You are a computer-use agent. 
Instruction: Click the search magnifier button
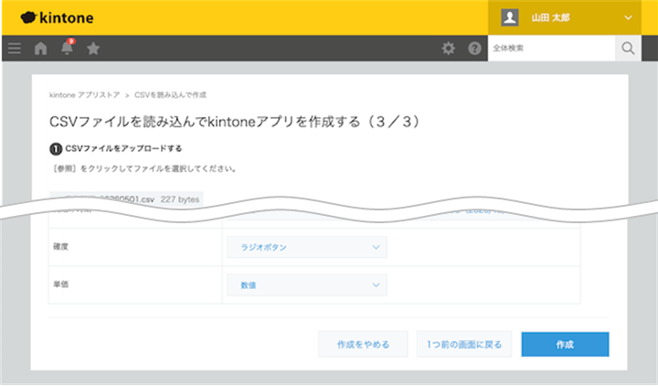(x=628, y=48)
